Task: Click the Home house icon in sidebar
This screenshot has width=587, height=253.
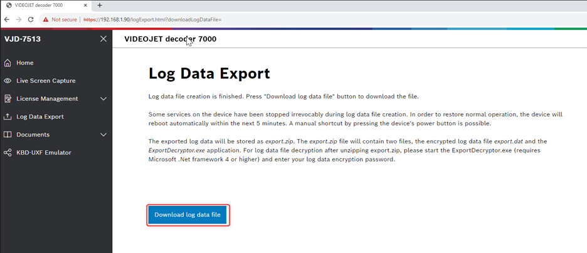Action: pyautogui.click(x=7, y=63)
